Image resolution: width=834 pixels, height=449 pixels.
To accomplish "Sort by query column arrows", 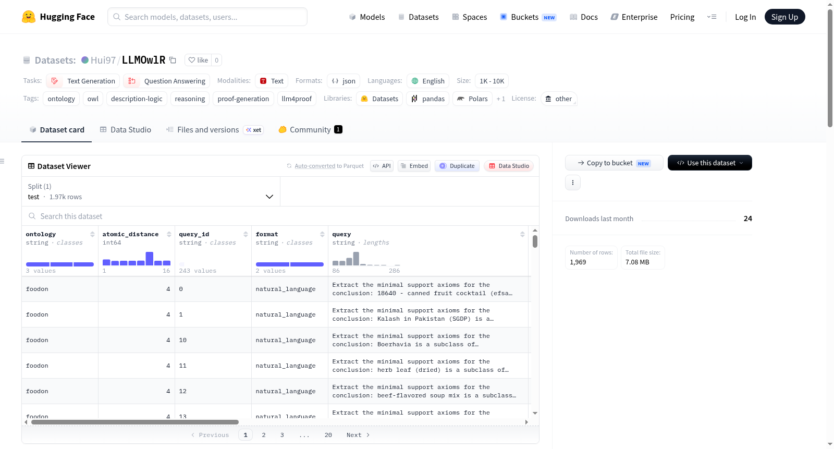I will (x=522, y=234).
